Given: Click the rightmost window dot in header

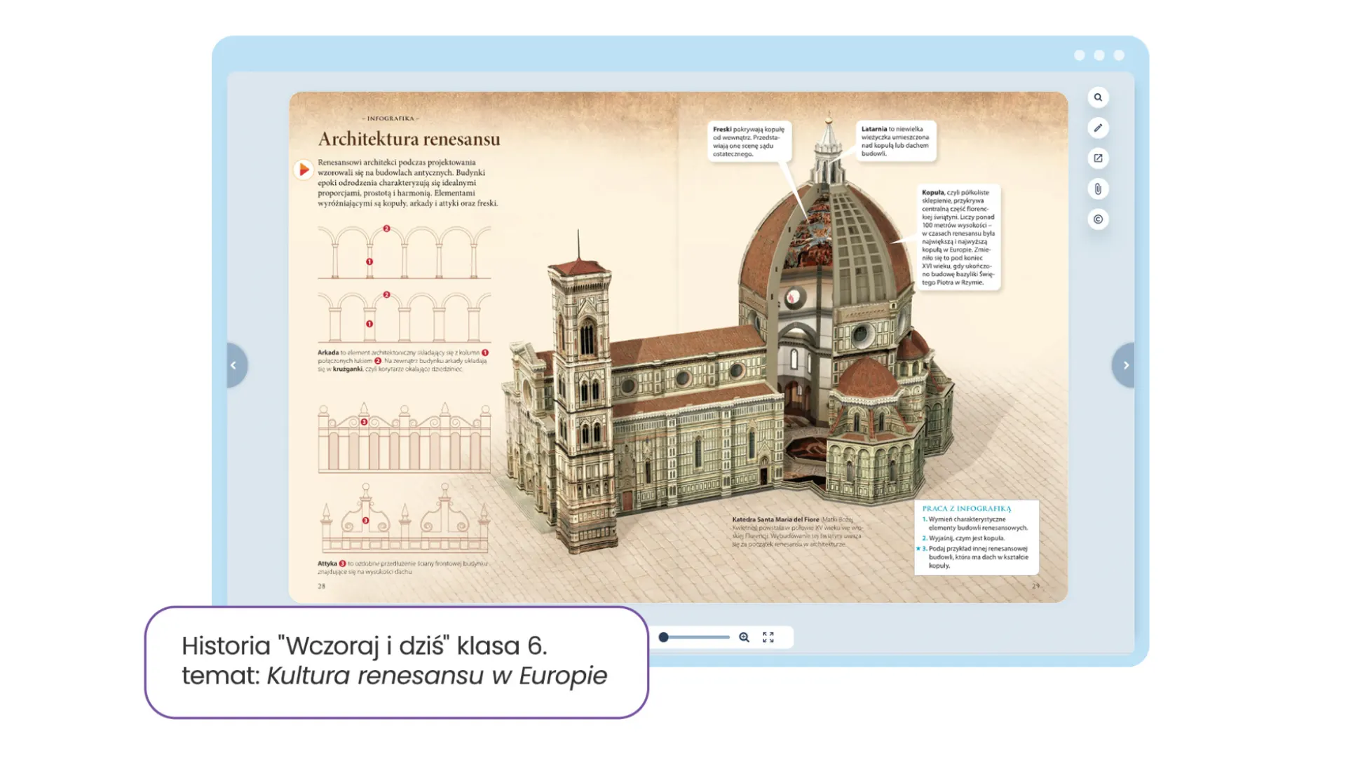Looking at the screenshot, I should [1119, 55].
